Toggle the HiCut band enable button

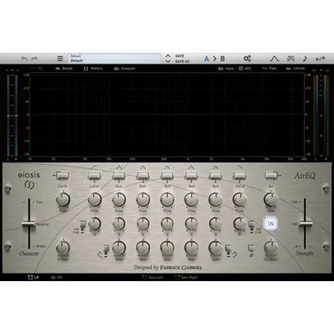coord(240,176)
